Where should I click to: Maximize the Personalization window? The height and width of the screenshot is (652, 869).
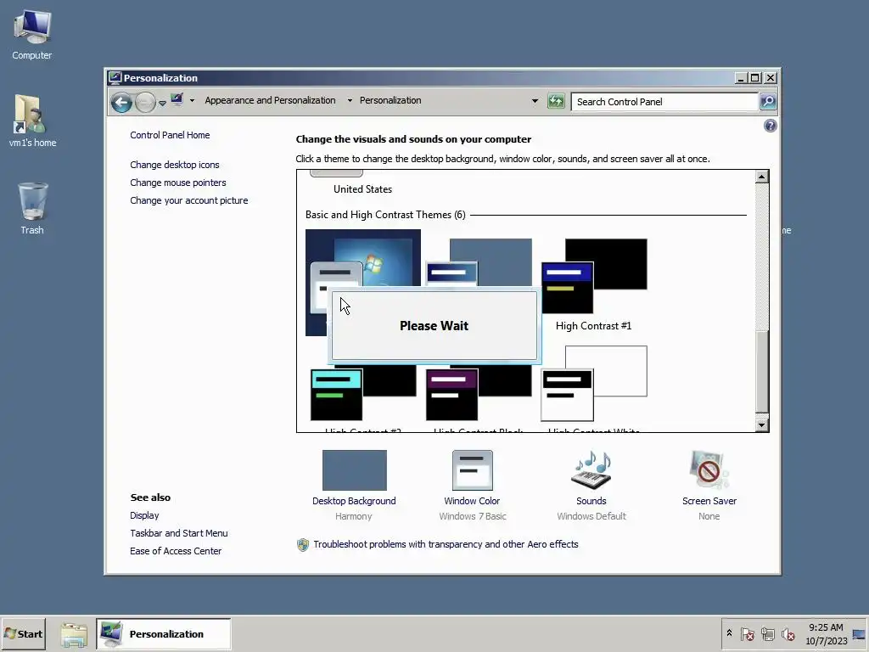tap(754, 77)
